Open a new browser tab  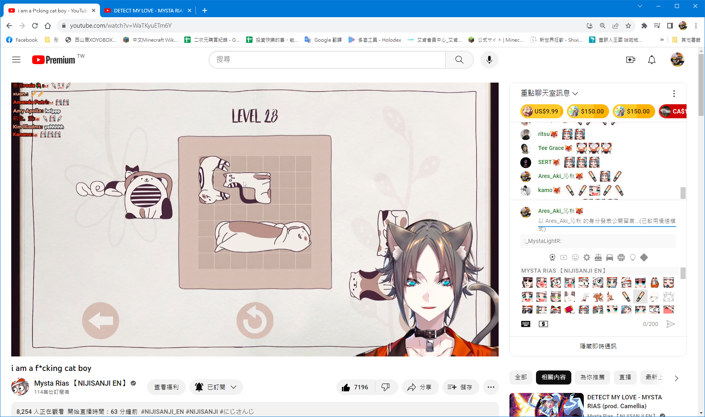click(204, 11)
